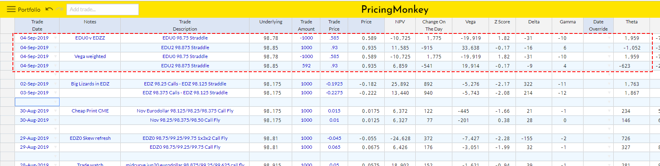
Task: Select EDZ0 98.75/99.25/99.75 Call Fly description
Action: 185,147
